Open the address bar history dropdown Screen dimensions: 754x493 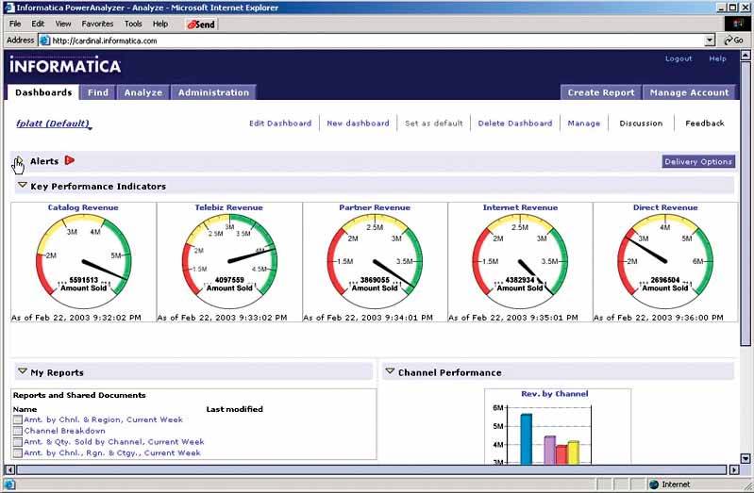click(710, 41)
